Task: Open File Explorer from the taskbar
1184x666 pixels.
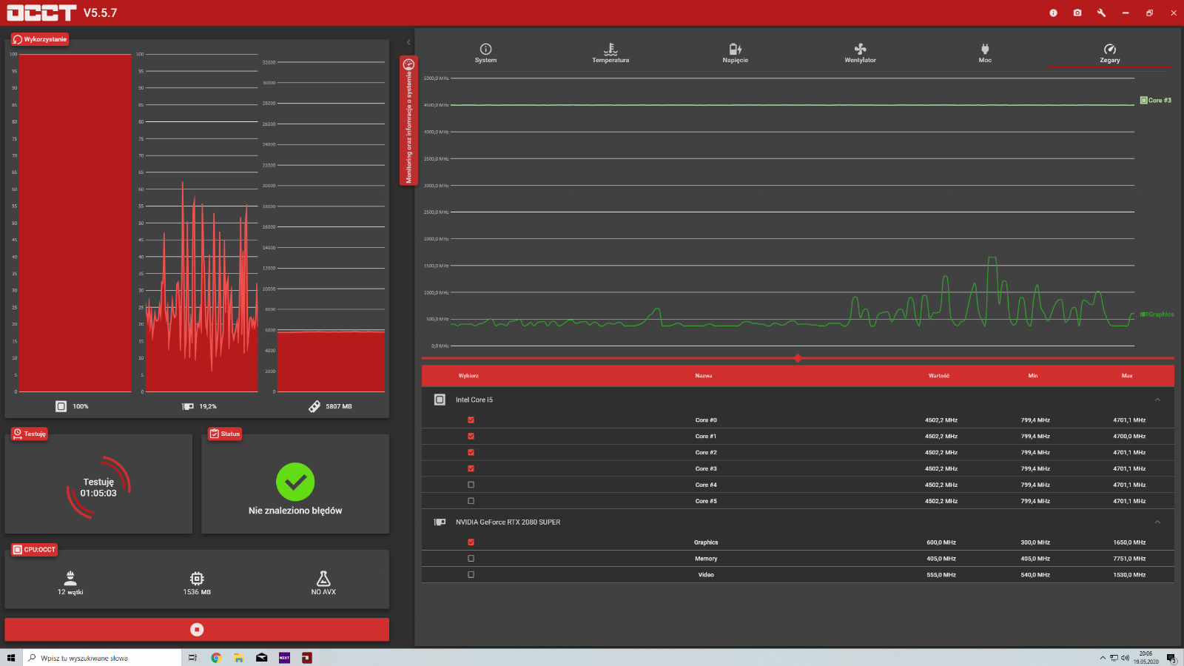Action: click(x=238, y=658)
